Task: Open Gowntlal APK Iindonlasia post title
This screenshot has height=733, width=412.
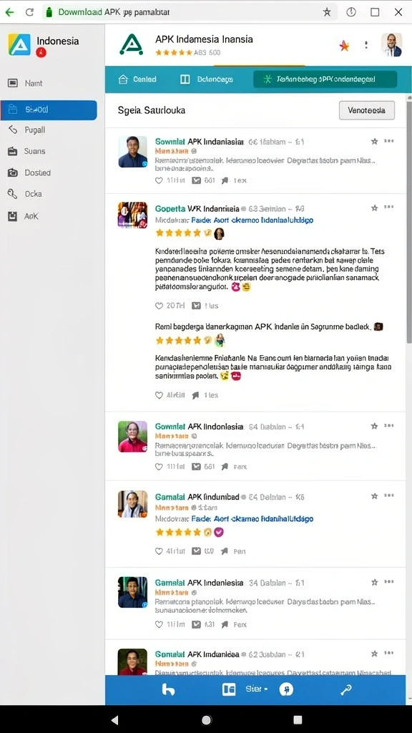Action: tap(200, 427)
